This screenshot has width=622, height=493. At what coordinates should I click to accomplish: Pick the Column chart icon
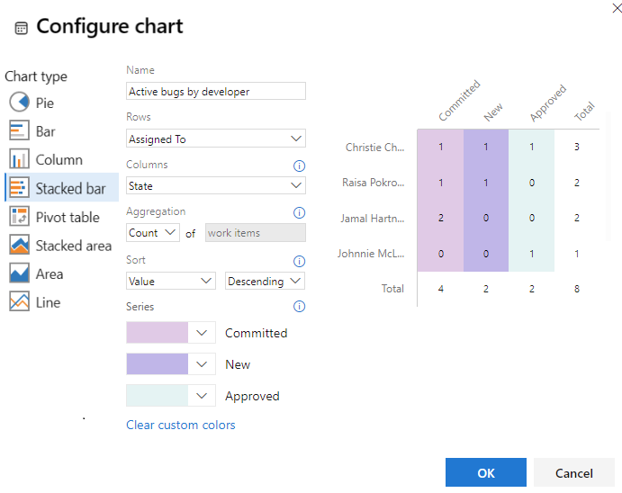[20, 160]
